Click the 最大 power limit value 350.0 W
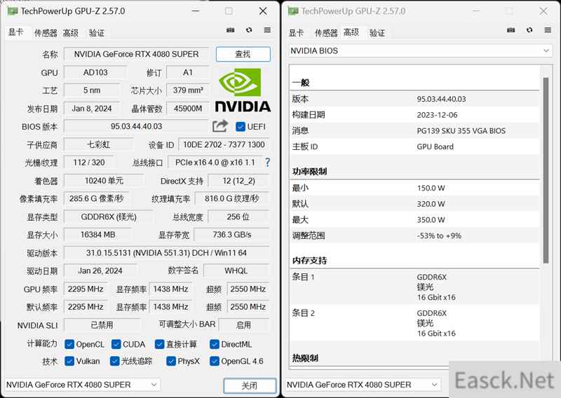The width and height of the screenshot is (561, 398). [431, 219]
